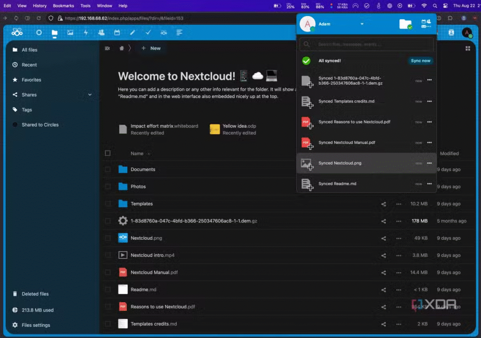Select the checkbox beside Nextcloud intro.mp4

click(x=108, y=255)
